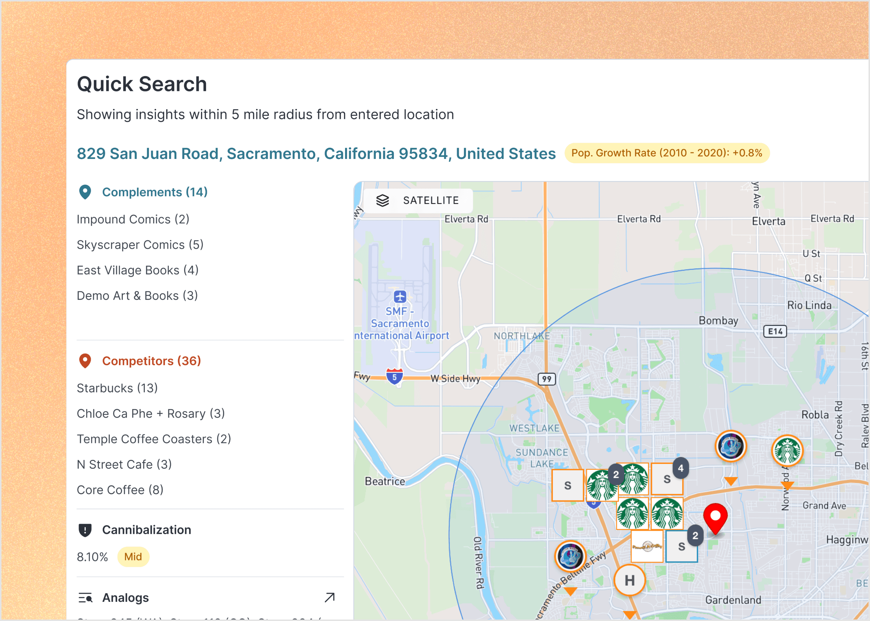This screenshot has height=621, width=870.
Task: Click the SMF airport icon on map
Action: tap(400, 296)
